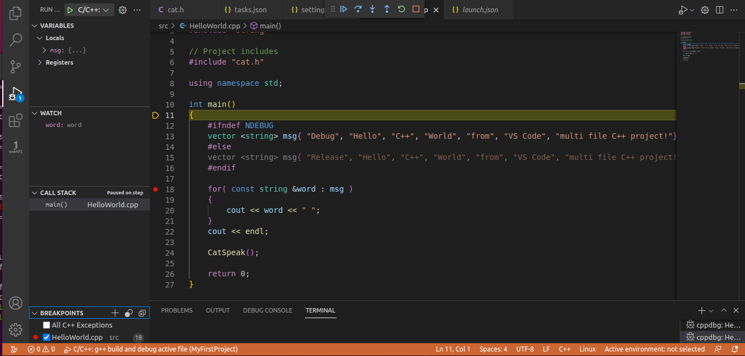Click the C++ language mode in status bar

564,349
